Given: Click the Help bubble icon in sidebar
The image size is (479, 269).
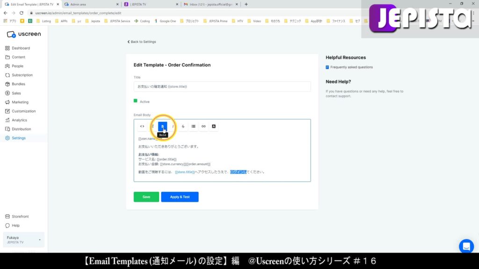Looking at the screenshot, I should [x=7, y=226].
